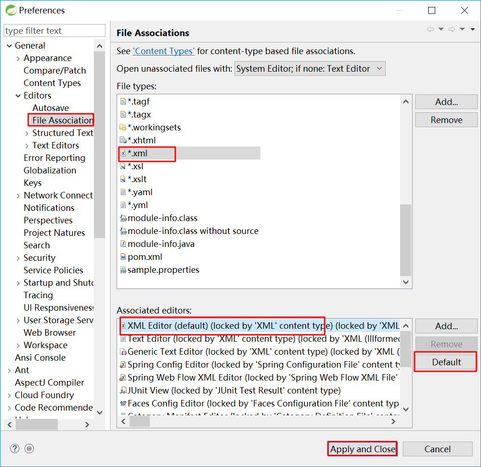Click Associated editors horizontal scroll right arrow
Screen dimensions: 481x467
[x=393, y=422]
